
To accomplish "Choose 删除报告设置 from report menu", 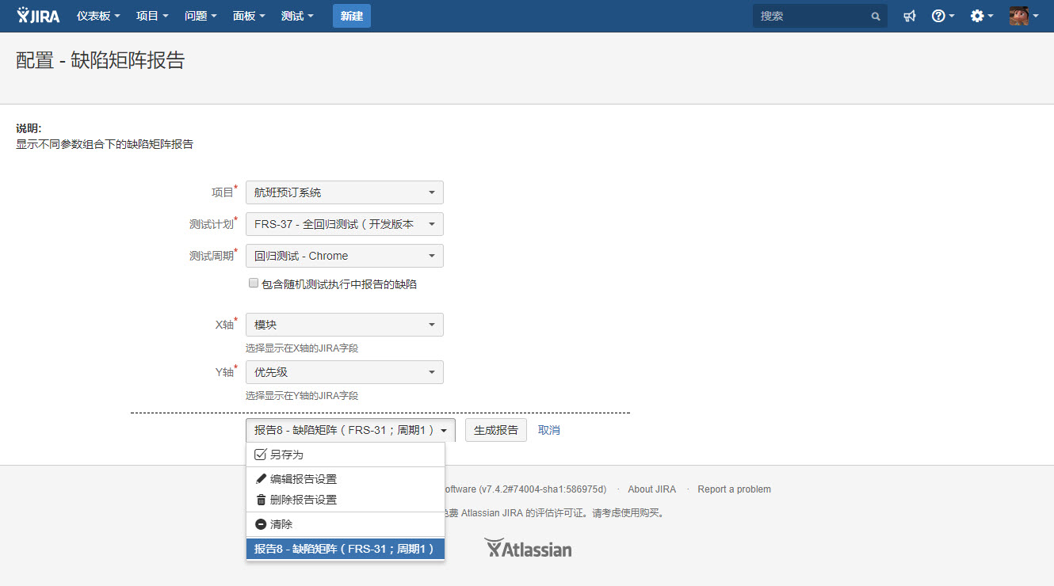I will tap(346, 500).
